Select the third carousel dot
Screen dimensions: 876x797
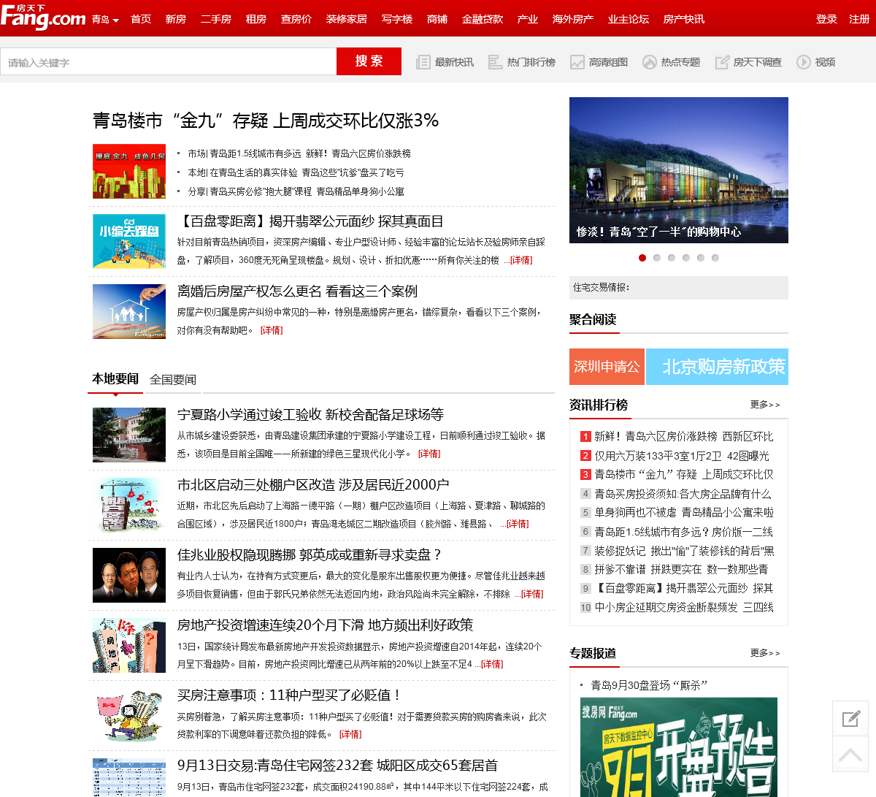(672, 258)
